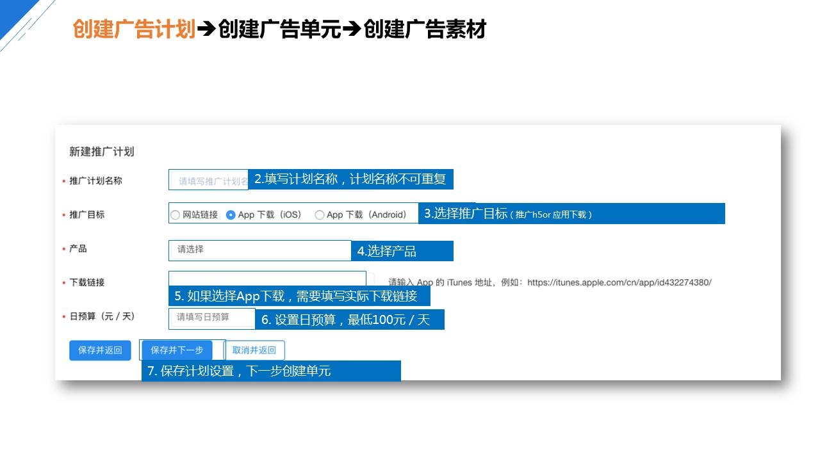Image resolution: width=820 pixels, height=461 pixels.
Task: Select the orange 创建广告计划 step title
Action: [x=134, y=29]
